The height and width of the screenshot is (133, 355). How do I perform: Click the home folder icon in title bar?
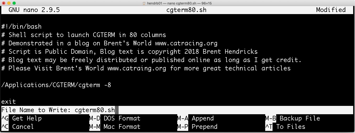144,3
